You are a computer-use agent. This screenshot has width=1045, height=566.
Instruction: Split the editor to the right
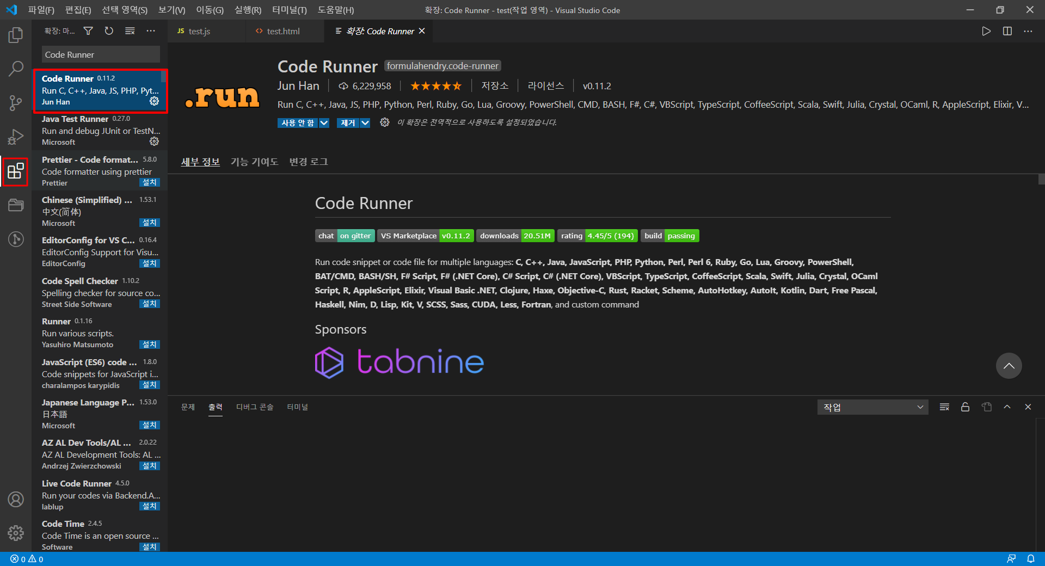pos(1007,31)
